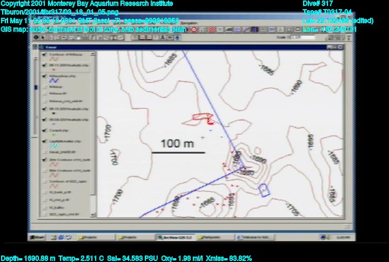This screenshot has width=389, height=262.
Task: Uncheck the layer showing a black dot symbol
Action: pyautogui.click(x=45, y=109)
